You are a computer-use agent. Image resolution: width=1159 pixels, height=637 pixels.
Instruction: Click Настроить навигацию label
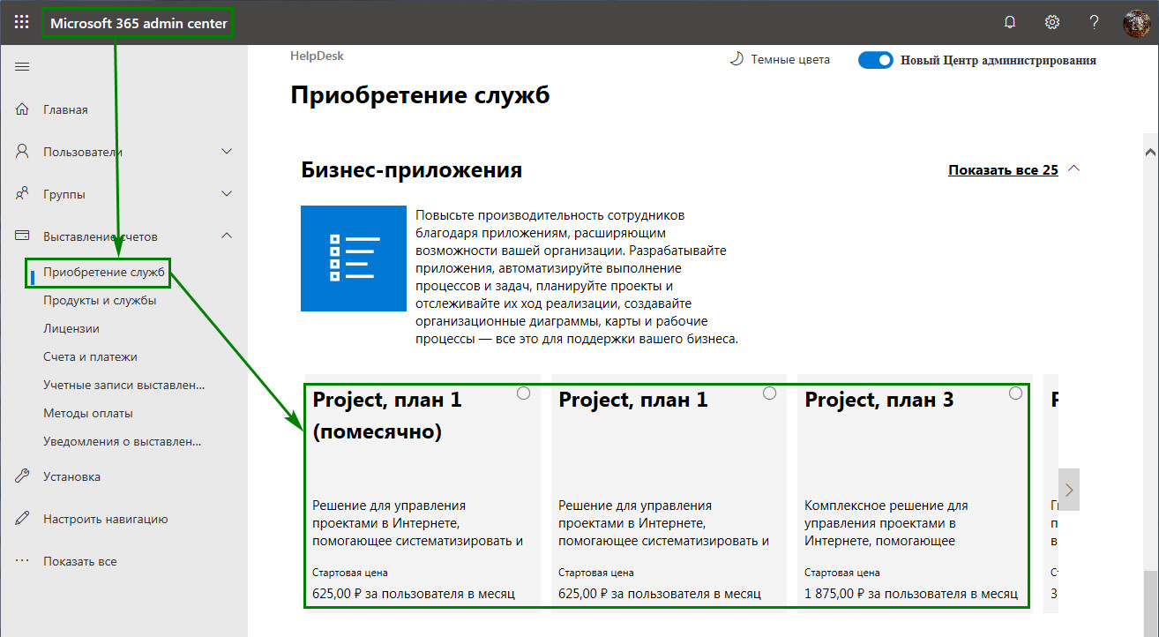pyautogui.click(x=106, y=519)
